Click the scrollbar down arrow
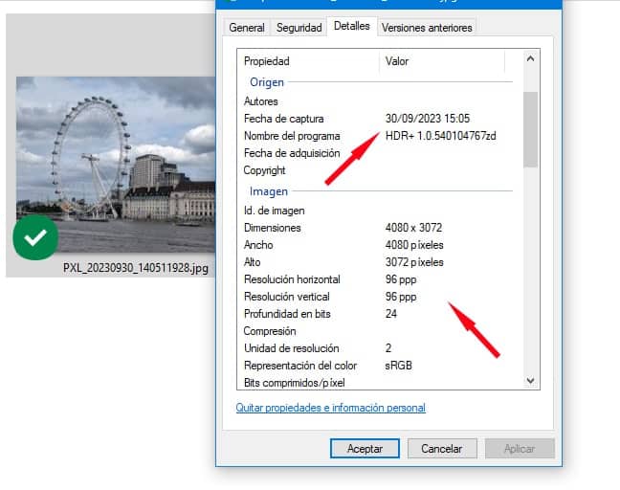Viewport: 620px width, 490px height. 531,381
